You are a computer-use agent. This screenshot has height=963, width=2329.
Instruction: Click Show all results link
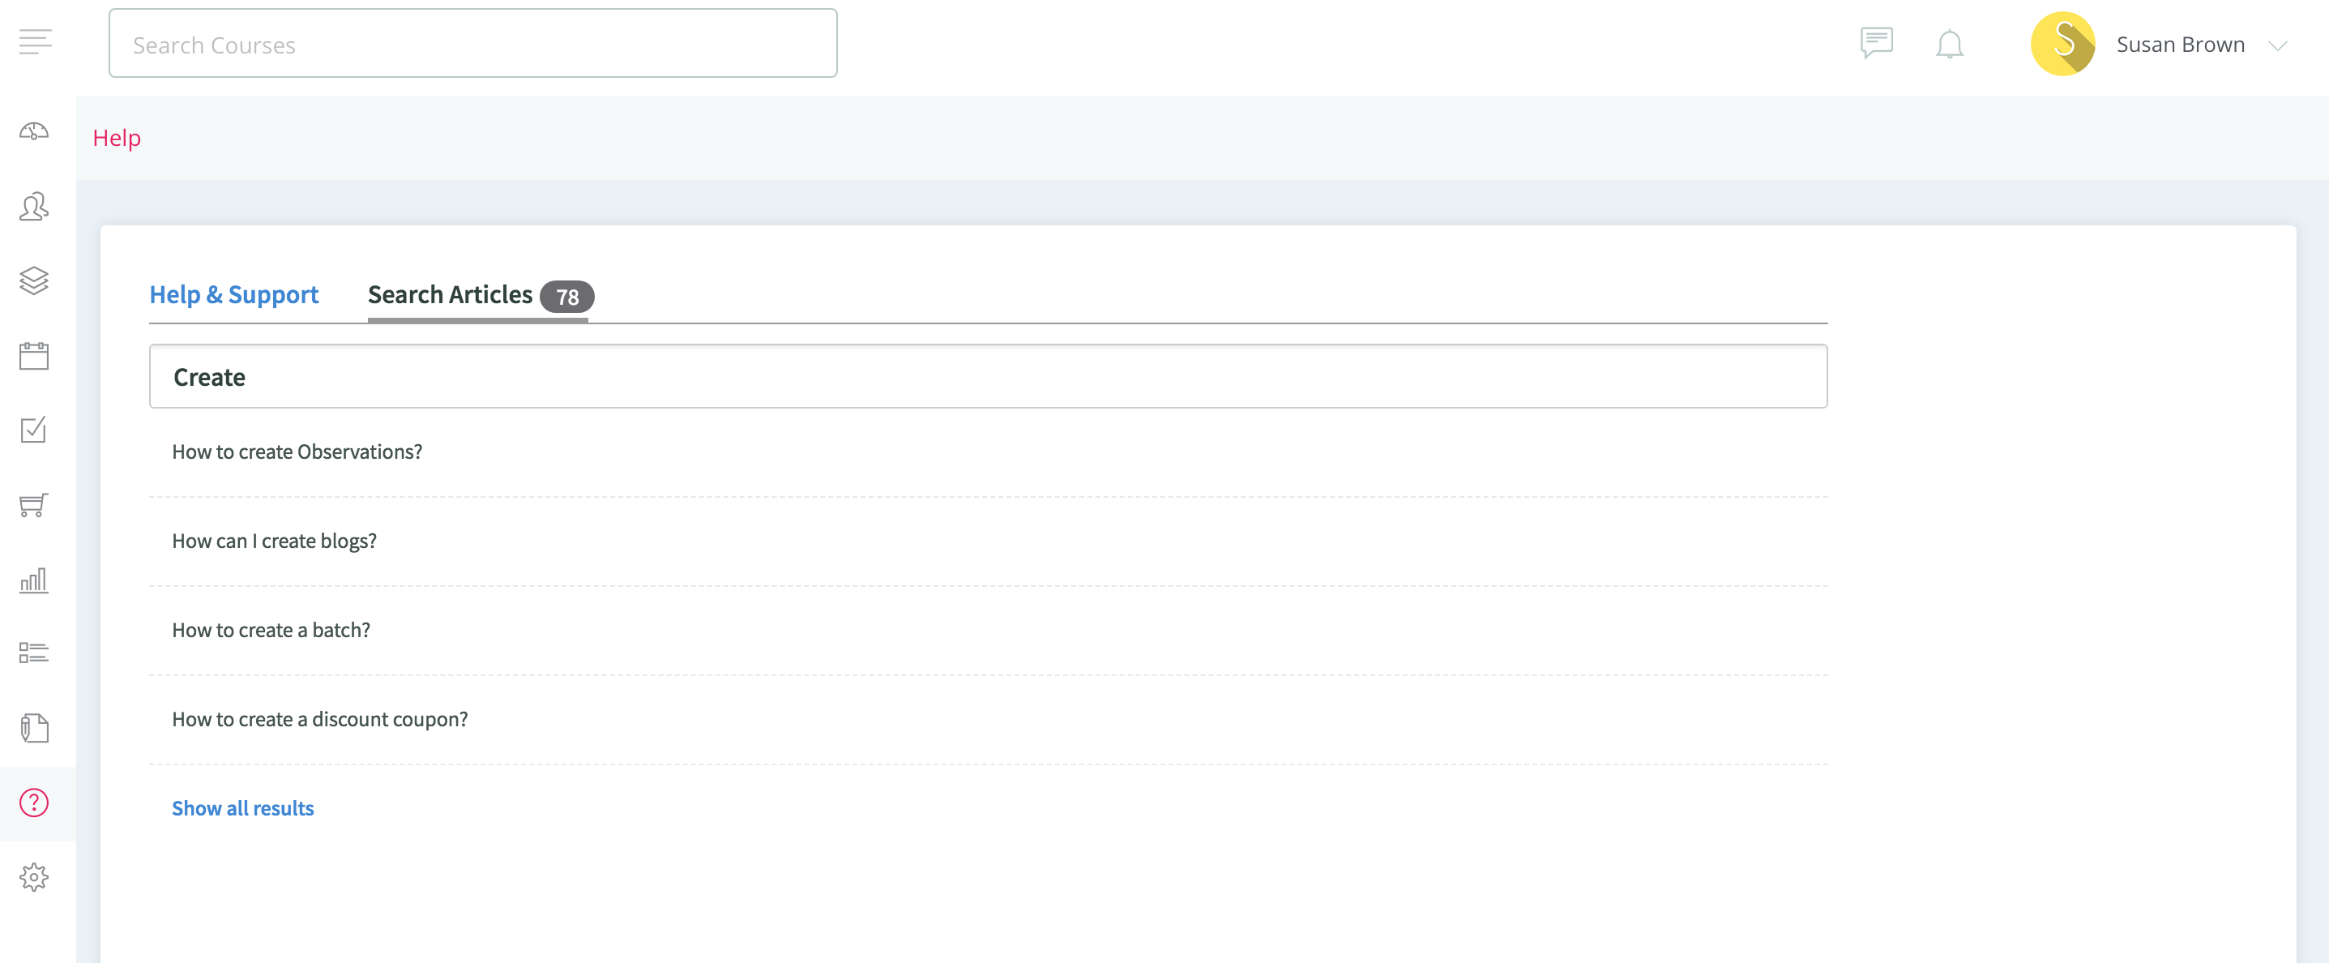[x=242, y=807]
